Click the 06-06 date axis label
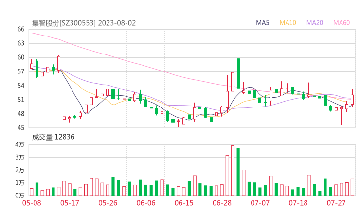The image size is (360, 214). pyautogui.click(x=146, y=203)
